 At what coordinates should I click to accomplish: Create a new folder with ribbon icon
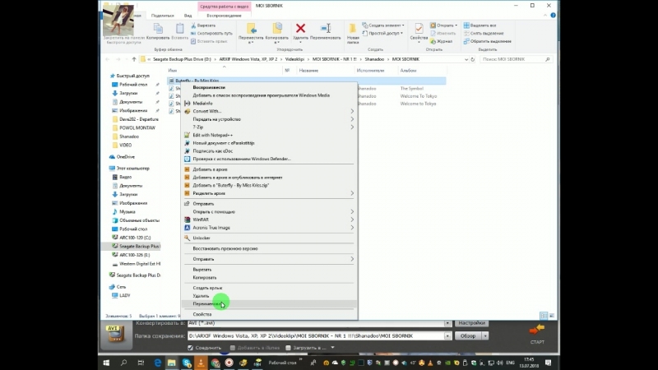click(353, 33)
